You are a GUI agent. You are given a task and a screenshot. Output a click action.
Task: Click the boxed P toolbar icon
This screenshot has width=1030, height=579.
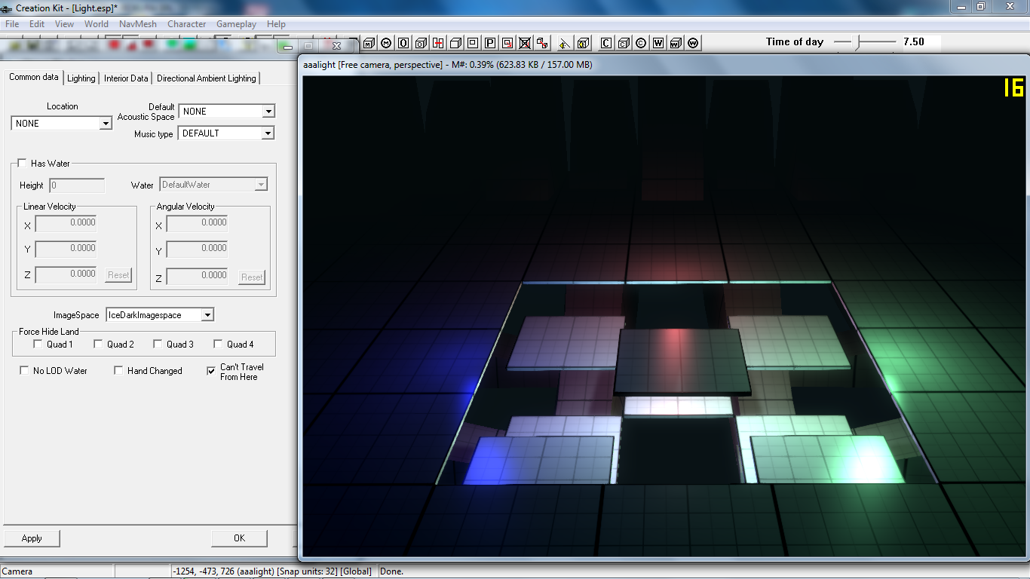(490, 43)
